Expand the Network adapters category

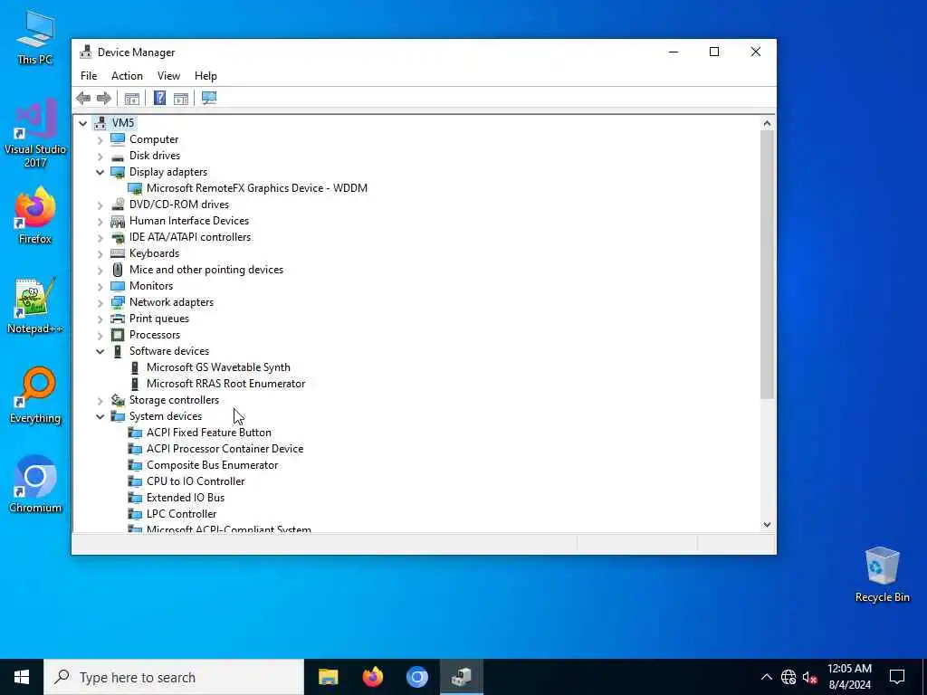click(100, 302)
